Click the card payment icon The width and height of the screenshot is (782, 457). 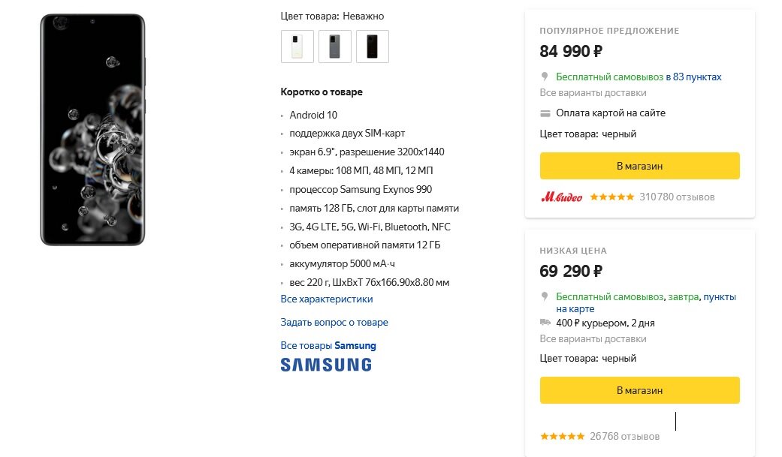click(545, 113)
